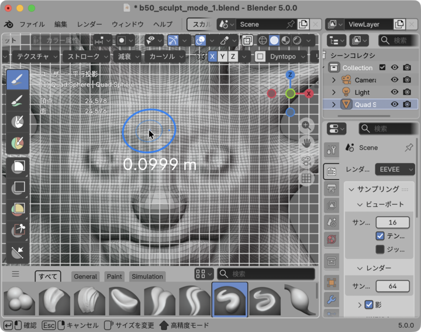
Task: Open the 編集 menu
Action: point(61,25)
